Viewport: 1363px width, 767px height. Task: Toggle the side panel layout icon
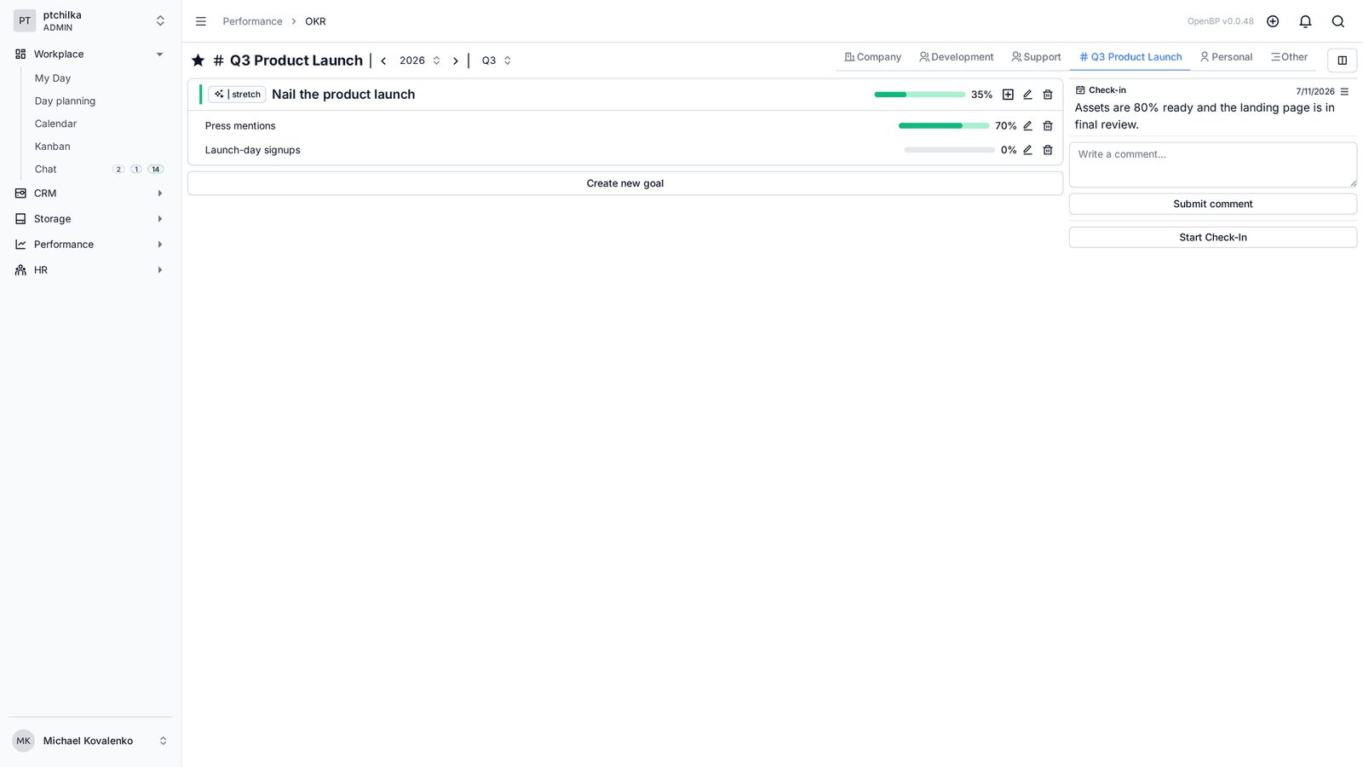[1342, 61]
